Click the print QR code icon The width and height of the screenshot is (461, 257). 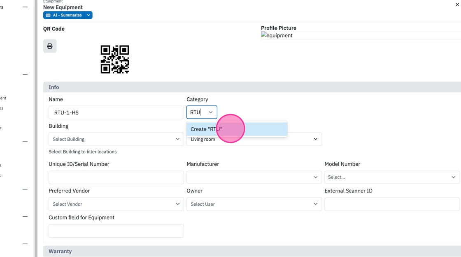pyautogui.click(x=50, y=46)
